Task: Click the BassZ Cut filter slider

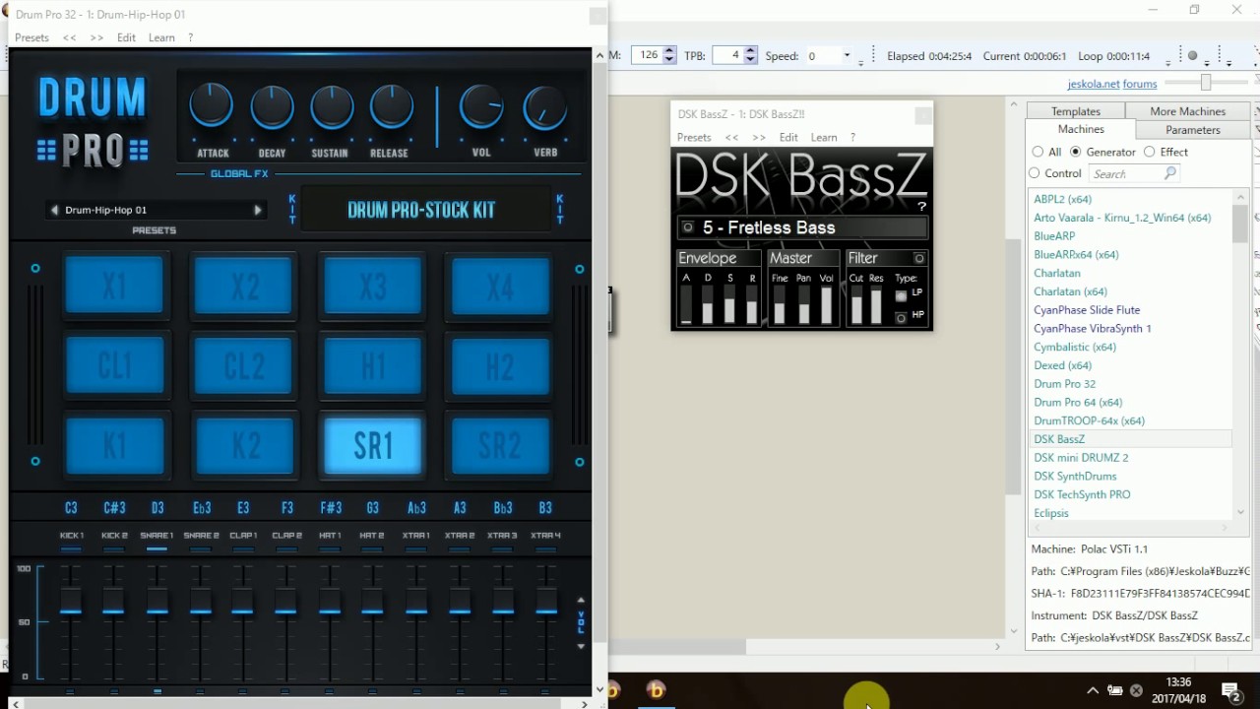Action: (856, 306)
